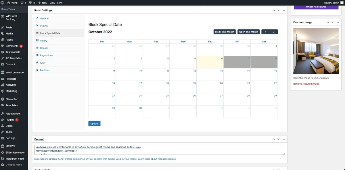Open comments via admin bar bubble icon
Viewport: 345px width, 170px height.
pos(30,3)
